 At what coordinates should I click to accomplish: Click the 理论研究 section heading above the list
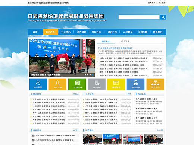[37, 94]
